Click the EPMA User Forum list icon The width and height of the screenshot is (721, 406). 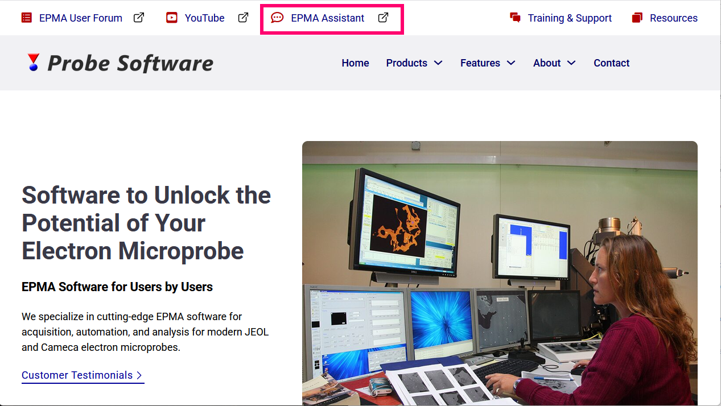pyautogui.click(x=27, y=18)
